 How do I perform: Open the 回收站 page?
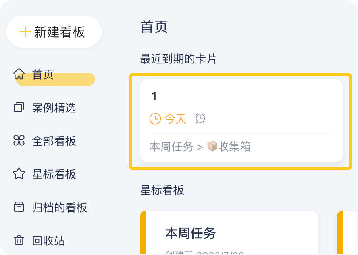point(48,241)
